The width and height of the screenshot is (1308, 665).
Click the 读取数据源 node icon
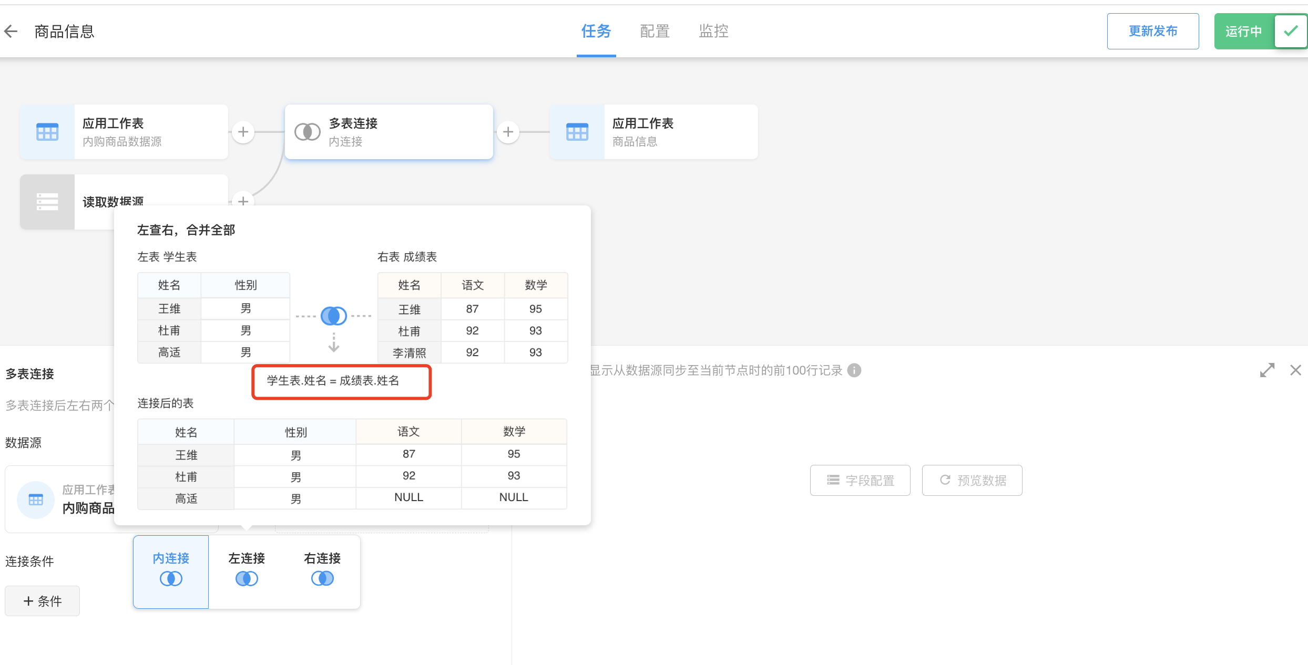pyautogui.click(x=47, y=202)
